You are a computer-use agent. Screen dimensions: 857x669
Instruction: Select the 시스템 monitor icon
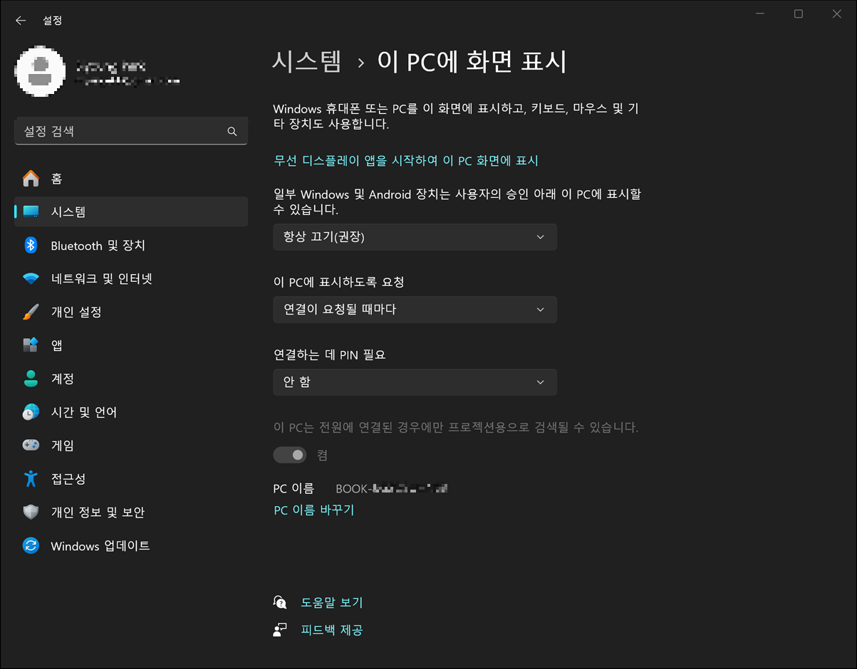[31, 212]
